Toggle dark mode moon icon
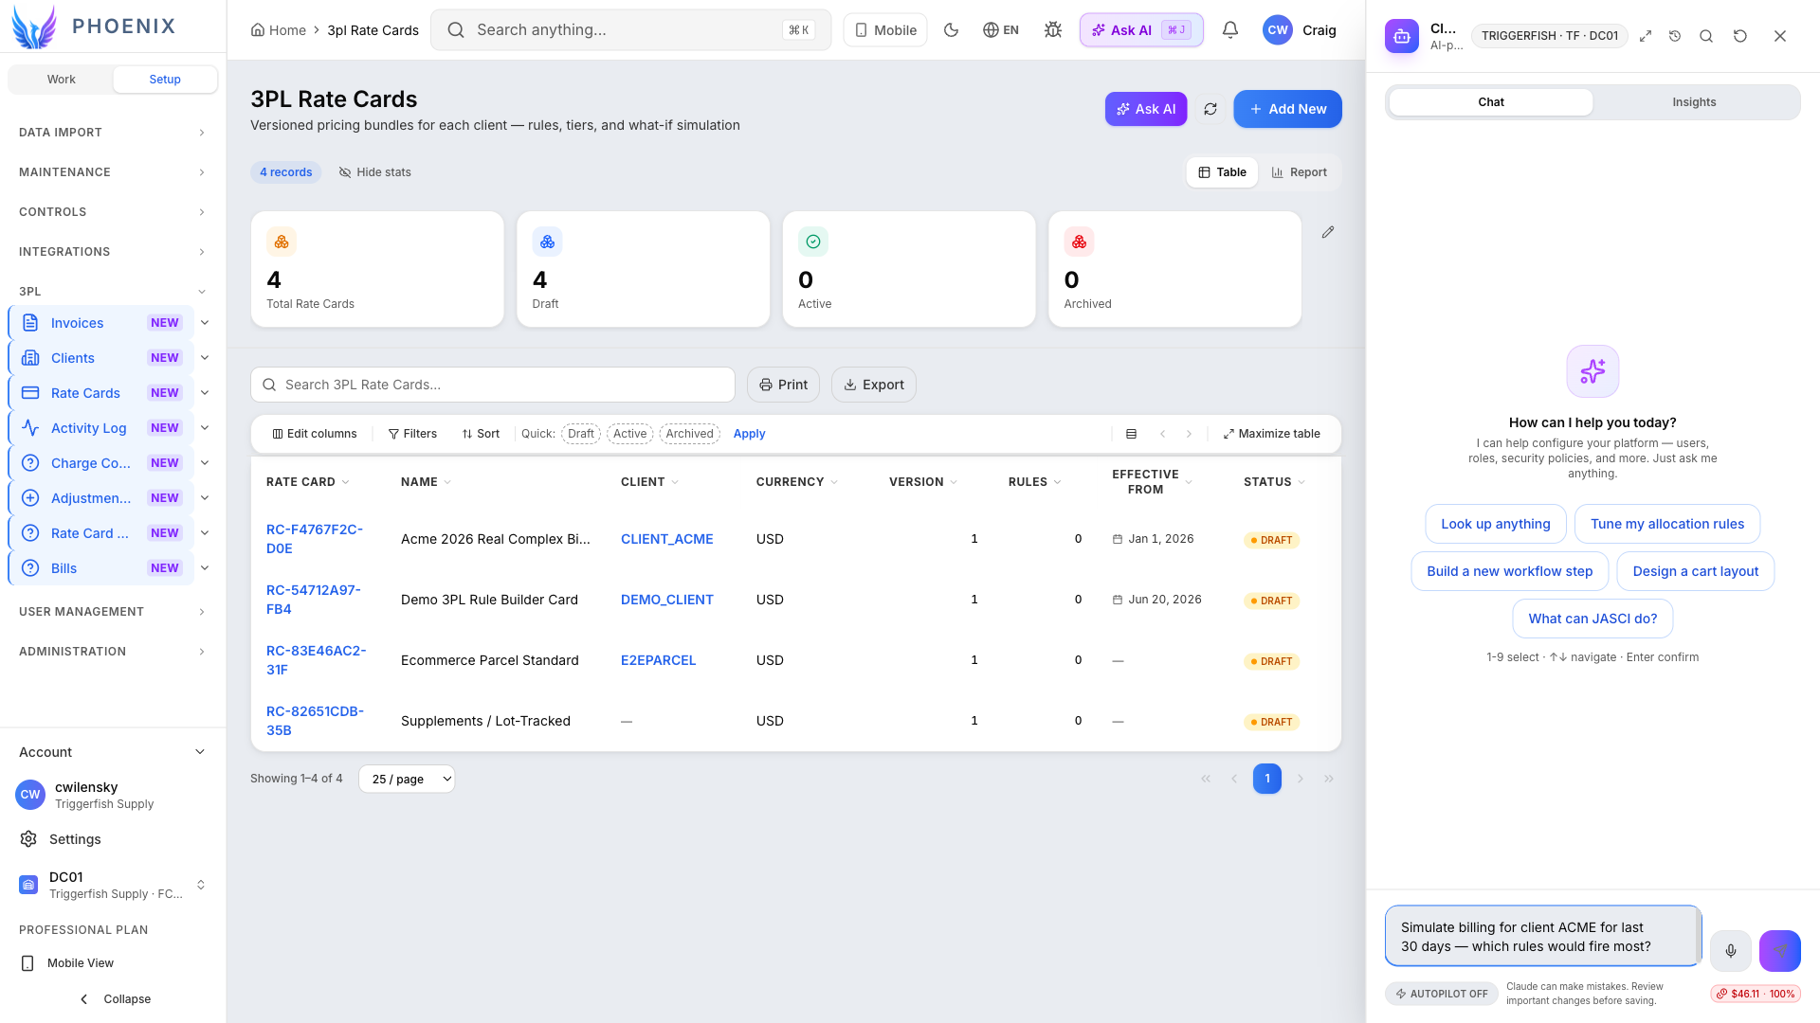The width and height of the screenshot is (1820, 1023). pyautogui.click(x=951, y=30)
